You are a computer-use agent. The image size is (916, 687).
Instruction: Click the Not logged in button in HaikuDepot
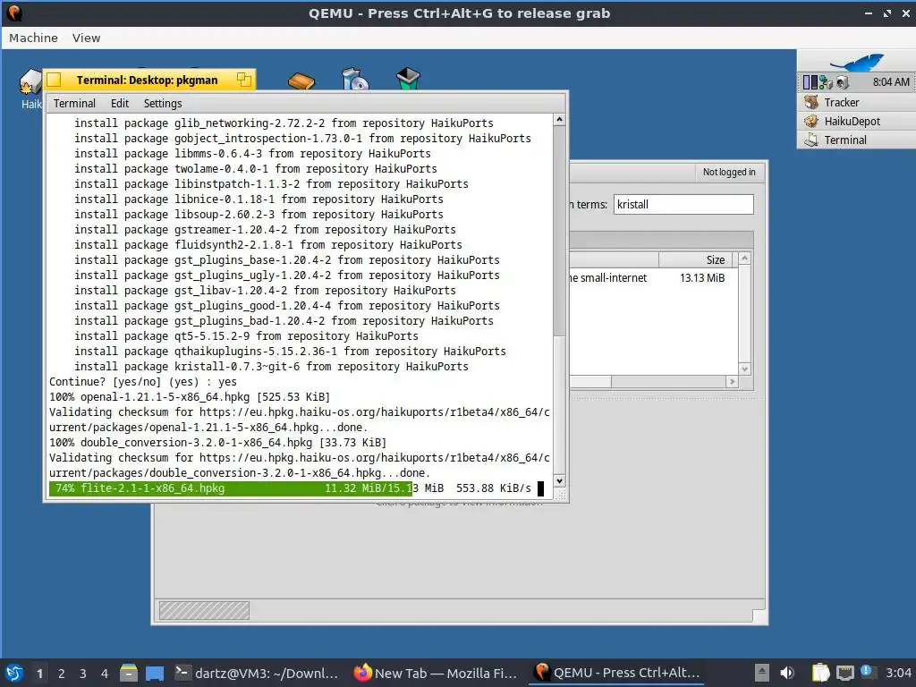pyautogui.click(x=729, y=173)
